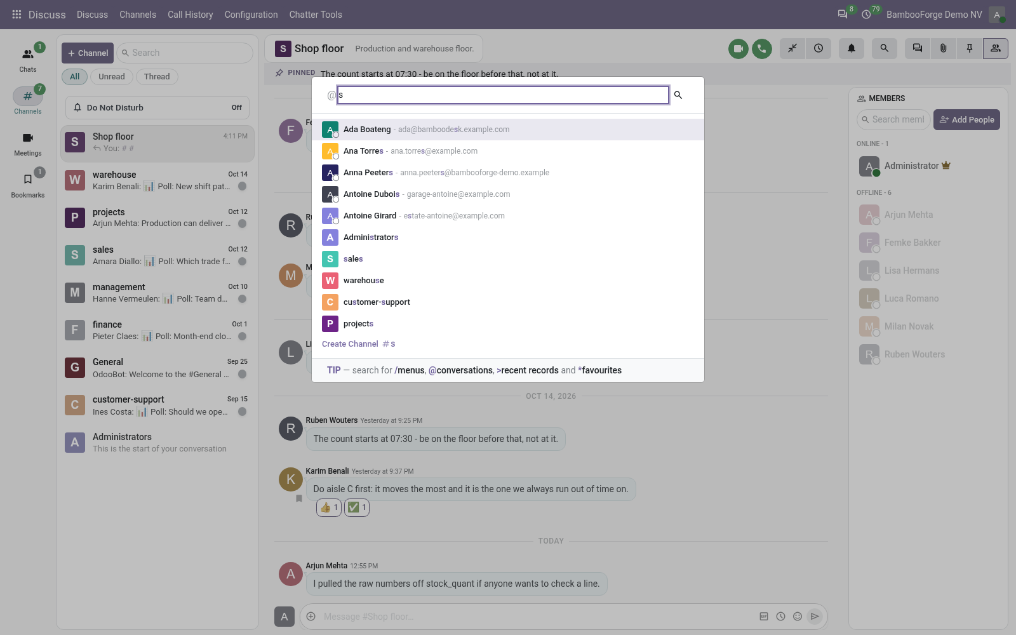Screen dimensions: 1016x635
Task: Open the channel message search magnifier
Action: (884, 48)
